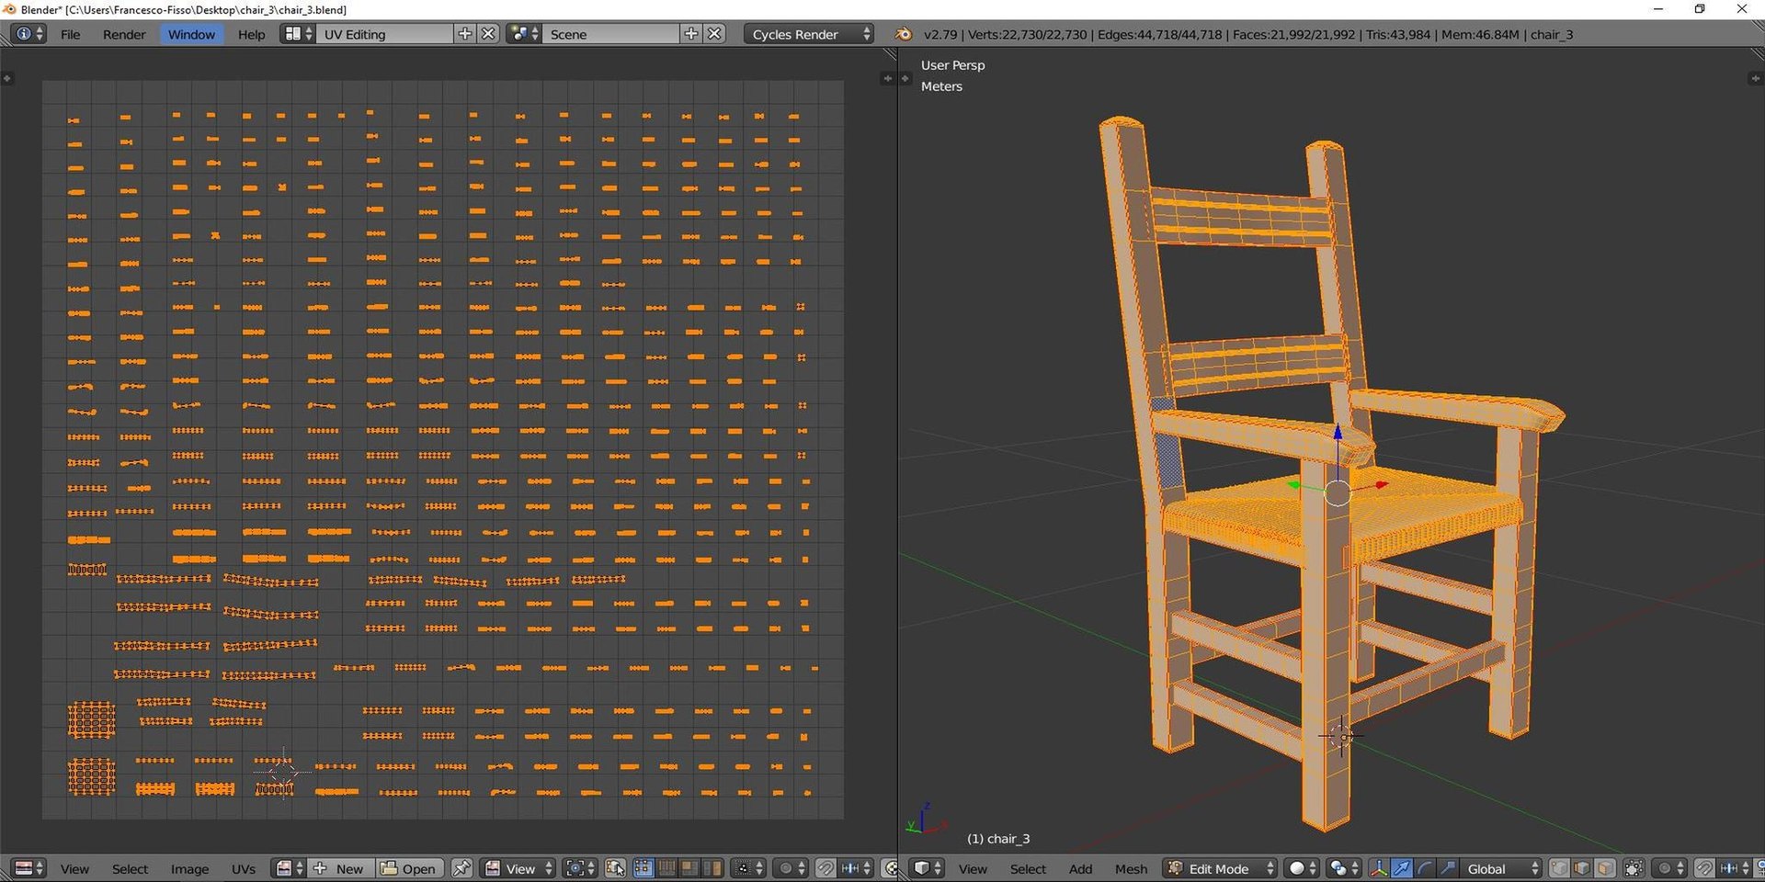
Task: Click the UV Editing layout name field
Action: pos(385,34)
